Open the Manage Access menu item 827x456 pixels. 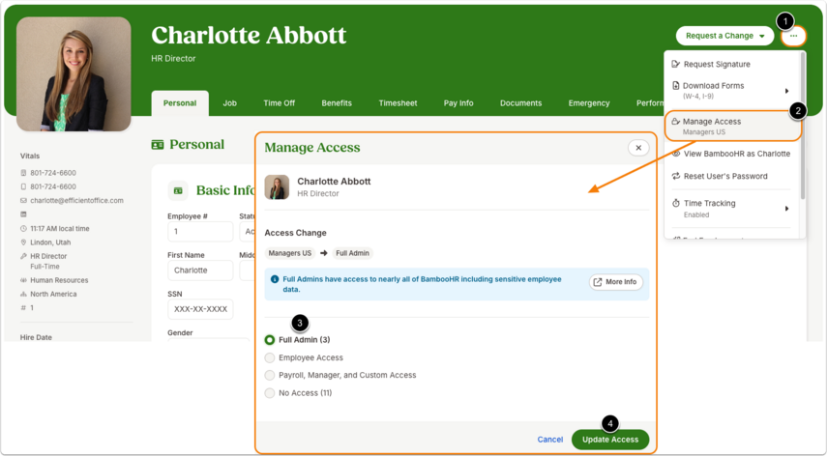[733, 126]
